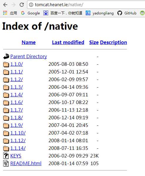Click the unknown-file icon for KEYS

coord(6,156)
